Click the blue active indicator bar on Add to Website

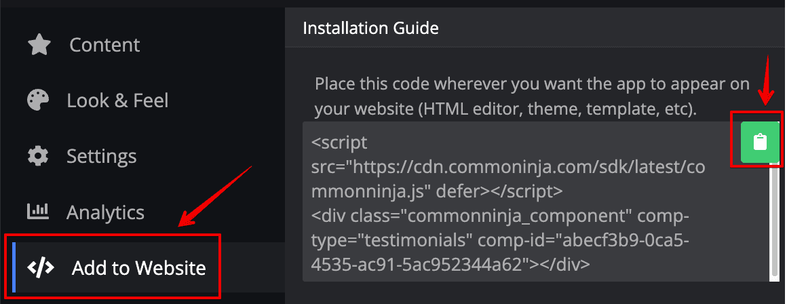click(x=14, y=267)
